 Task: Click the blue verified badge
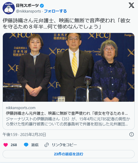pos(42,6)
